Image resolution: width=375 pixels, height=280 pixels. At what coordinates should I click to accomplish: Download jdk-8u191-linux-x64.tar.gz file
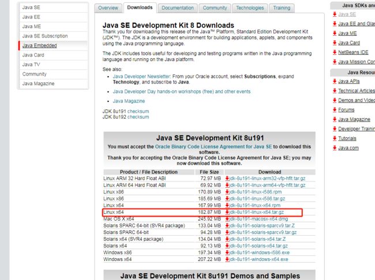pyautogui.click(x=256, y=212)
